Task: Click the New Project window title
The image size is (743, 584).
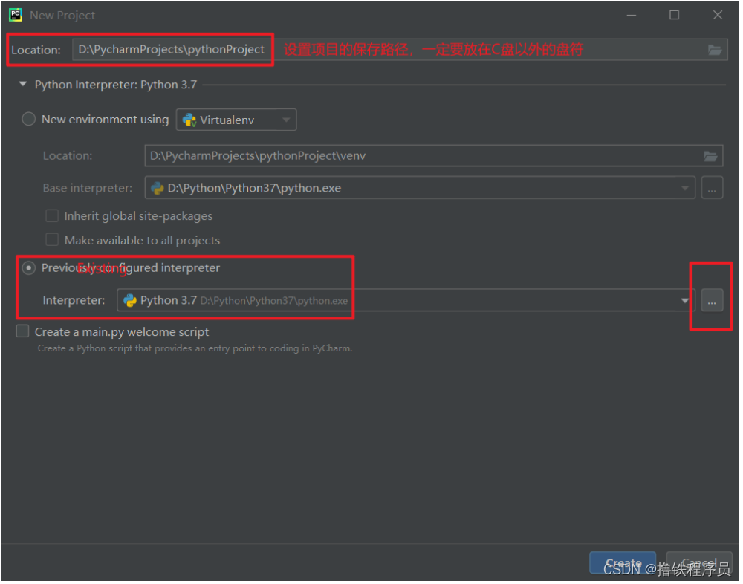Action: pyautogui.click(x=62, y=15)
